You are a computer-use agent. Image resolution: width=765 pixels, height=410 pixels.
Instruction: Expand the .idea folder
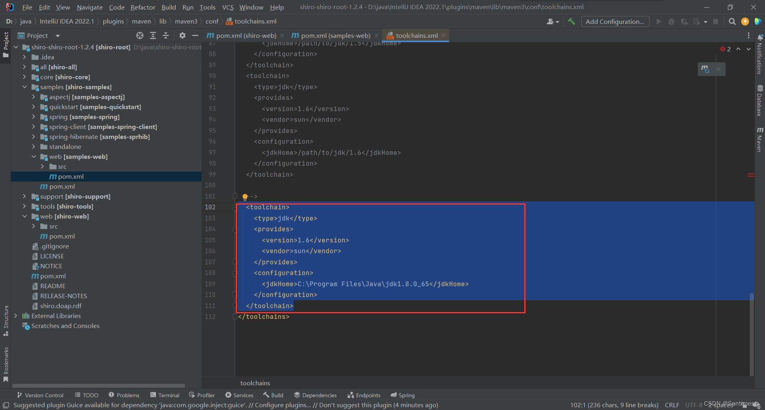(25, 57)
